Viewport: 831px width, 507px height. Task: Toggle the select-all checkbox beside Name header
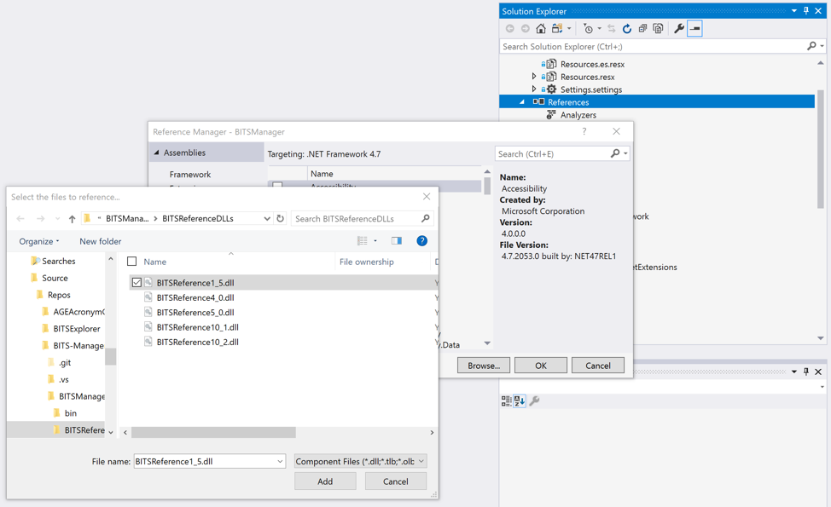click(132, 262)
